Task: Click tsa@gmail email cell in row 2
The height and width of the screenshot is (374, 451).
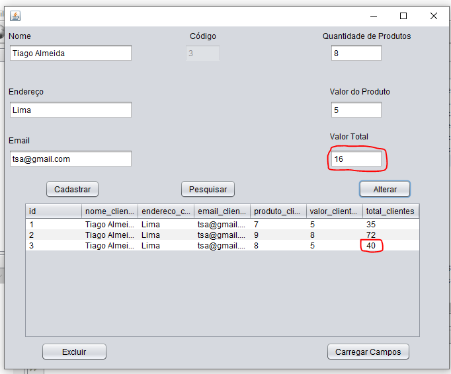Action: click(x=222, y=235)
